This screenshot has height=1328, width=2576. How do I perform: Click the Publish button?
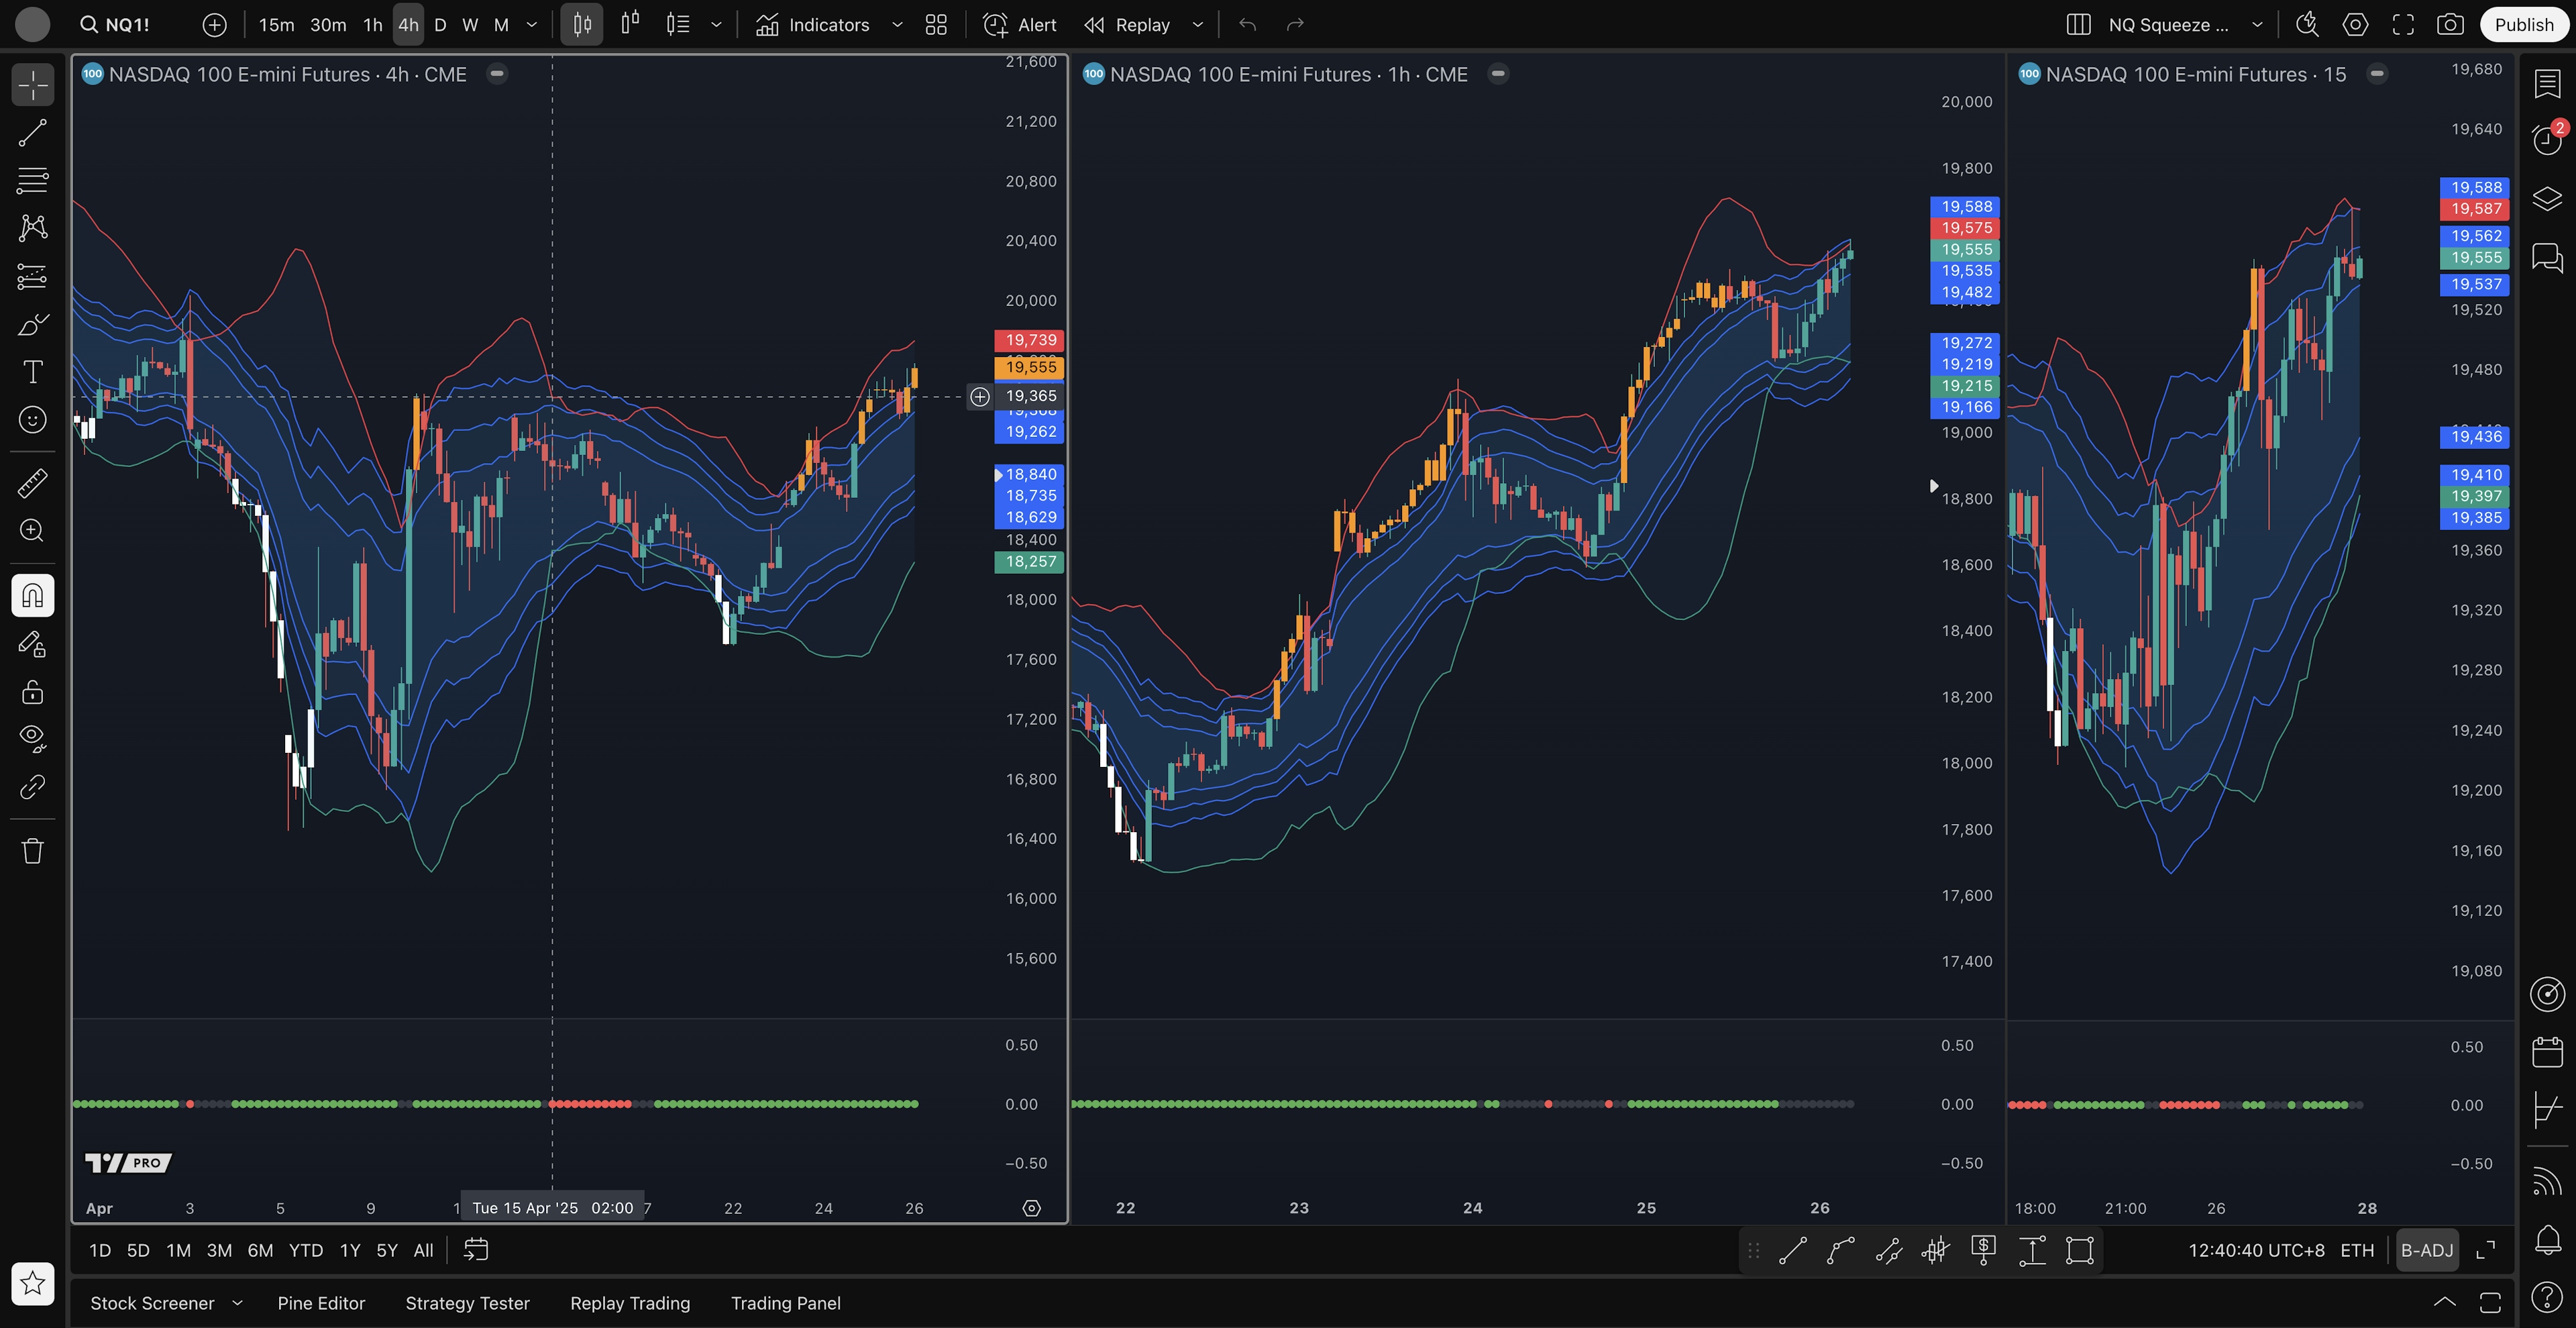(x=2523, y=25)
